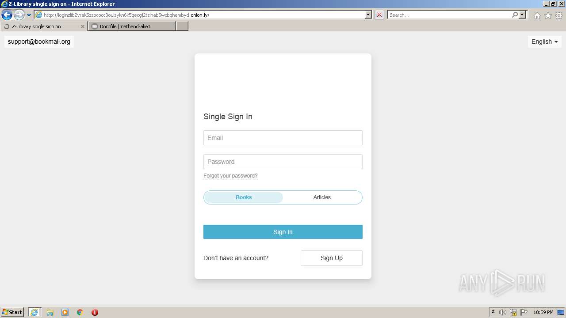Viewport: 566px width, 318px height.
Task: Click the browser Search box
Action: pyautogui.click(x=449, y=15)
